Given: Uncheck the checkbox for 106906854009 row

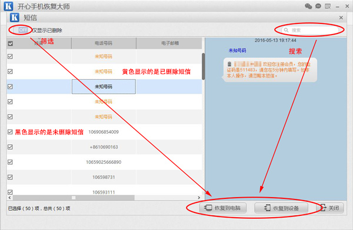Looking at the screenshot, I should pyautogui.click(x=10, y=132).
